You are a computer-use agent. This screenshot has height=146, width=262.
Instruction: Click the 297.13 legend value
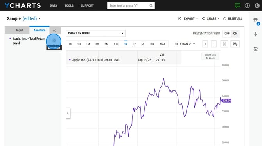160,60
